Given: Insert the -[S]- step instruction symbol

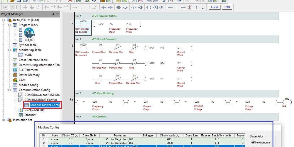Looking at the screenshot, I should pos(133,7).
